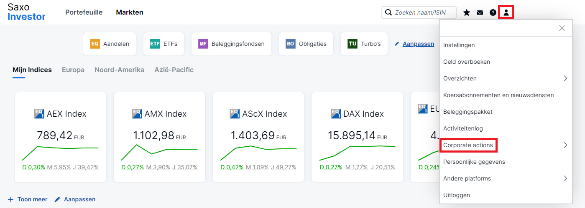
Task: Open the user profile icon menu
Action: 506,13
